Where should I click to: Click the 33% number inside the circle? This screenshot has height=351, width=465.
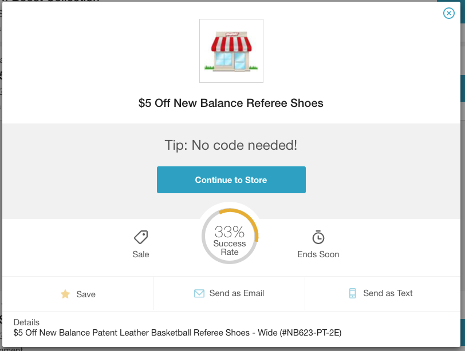coord(230,232)
